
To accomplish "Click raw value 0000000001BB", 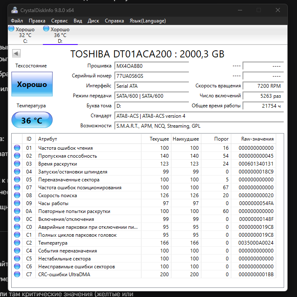I will point(256,274).
